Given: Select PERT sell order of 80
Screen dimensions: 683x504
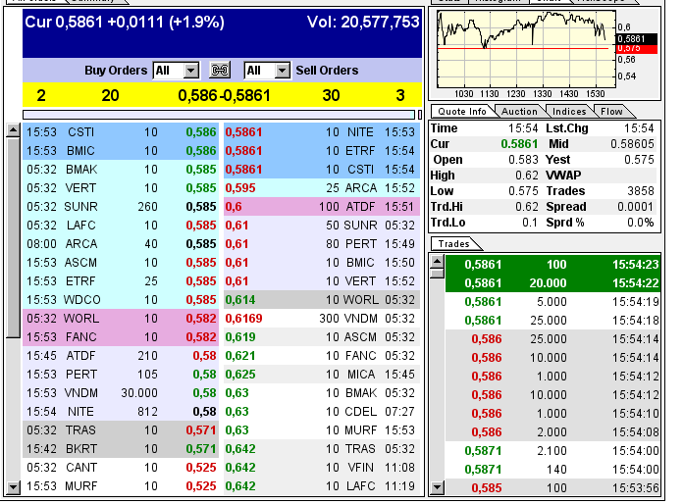Looking at the screenshot, I should tap(322, 244).
